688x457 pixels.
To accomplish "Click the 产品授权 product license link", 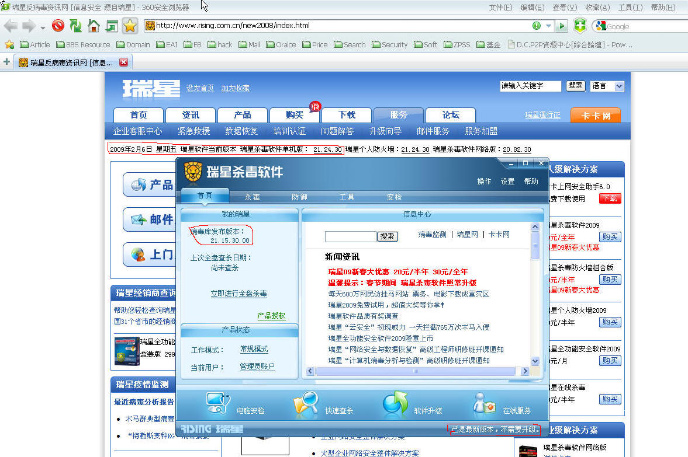I will click(x=271, y=316).
